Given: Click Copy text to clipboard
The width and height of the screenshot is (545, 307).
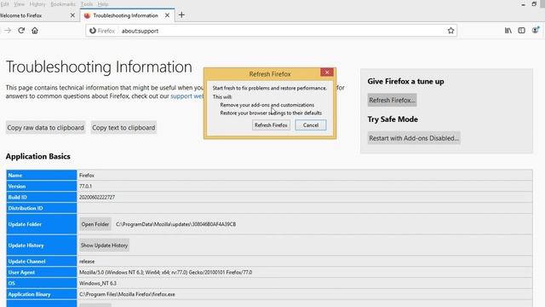Looking at the screenshot, I should click(123, 128).
